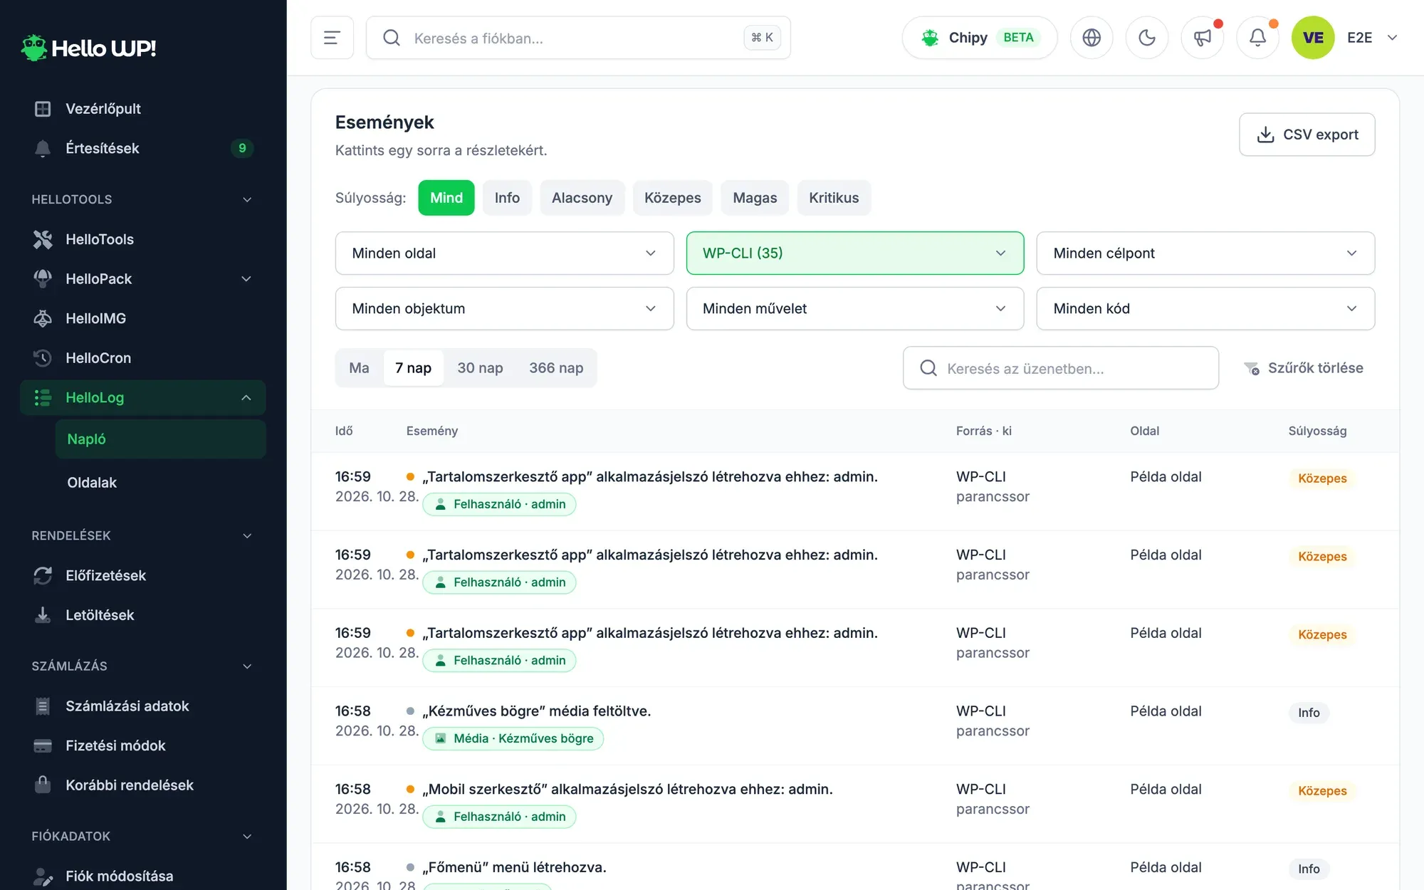This screenshot has width=1424, height=890.
Task: Open the Minden kód dropdown
Action: click(1205, 309)
